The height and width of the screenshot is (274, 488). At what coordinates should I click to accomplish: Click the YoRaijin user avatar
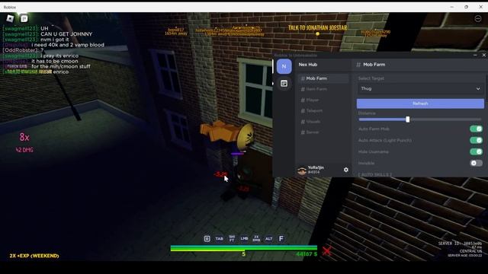click(x=302, y=170)
